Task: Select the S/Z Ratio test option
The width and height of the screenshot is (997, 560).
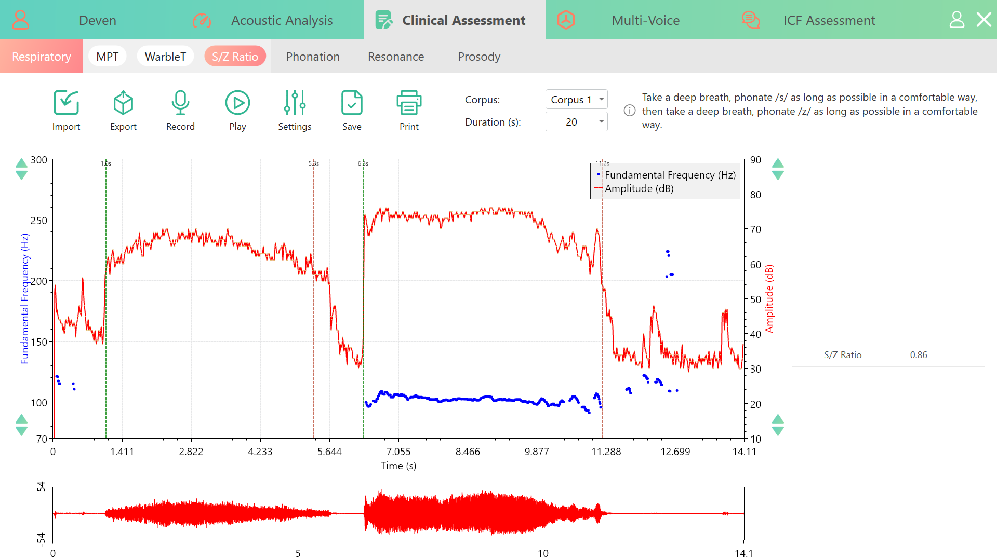Action: [235, 56]
